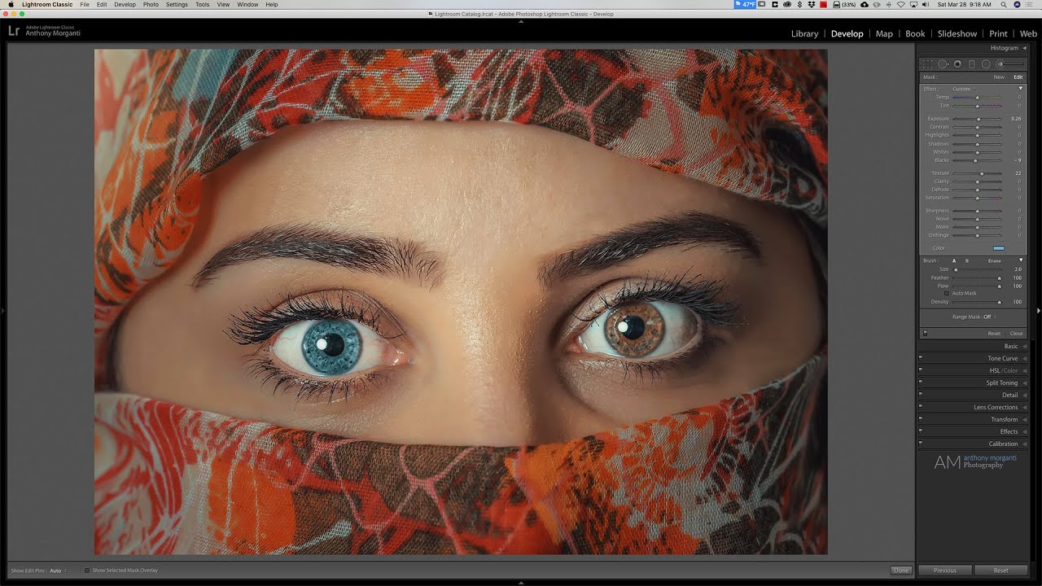This screenshot has height=586, width=1042.
Task: Select brush A
Action: tap(954, 260)
